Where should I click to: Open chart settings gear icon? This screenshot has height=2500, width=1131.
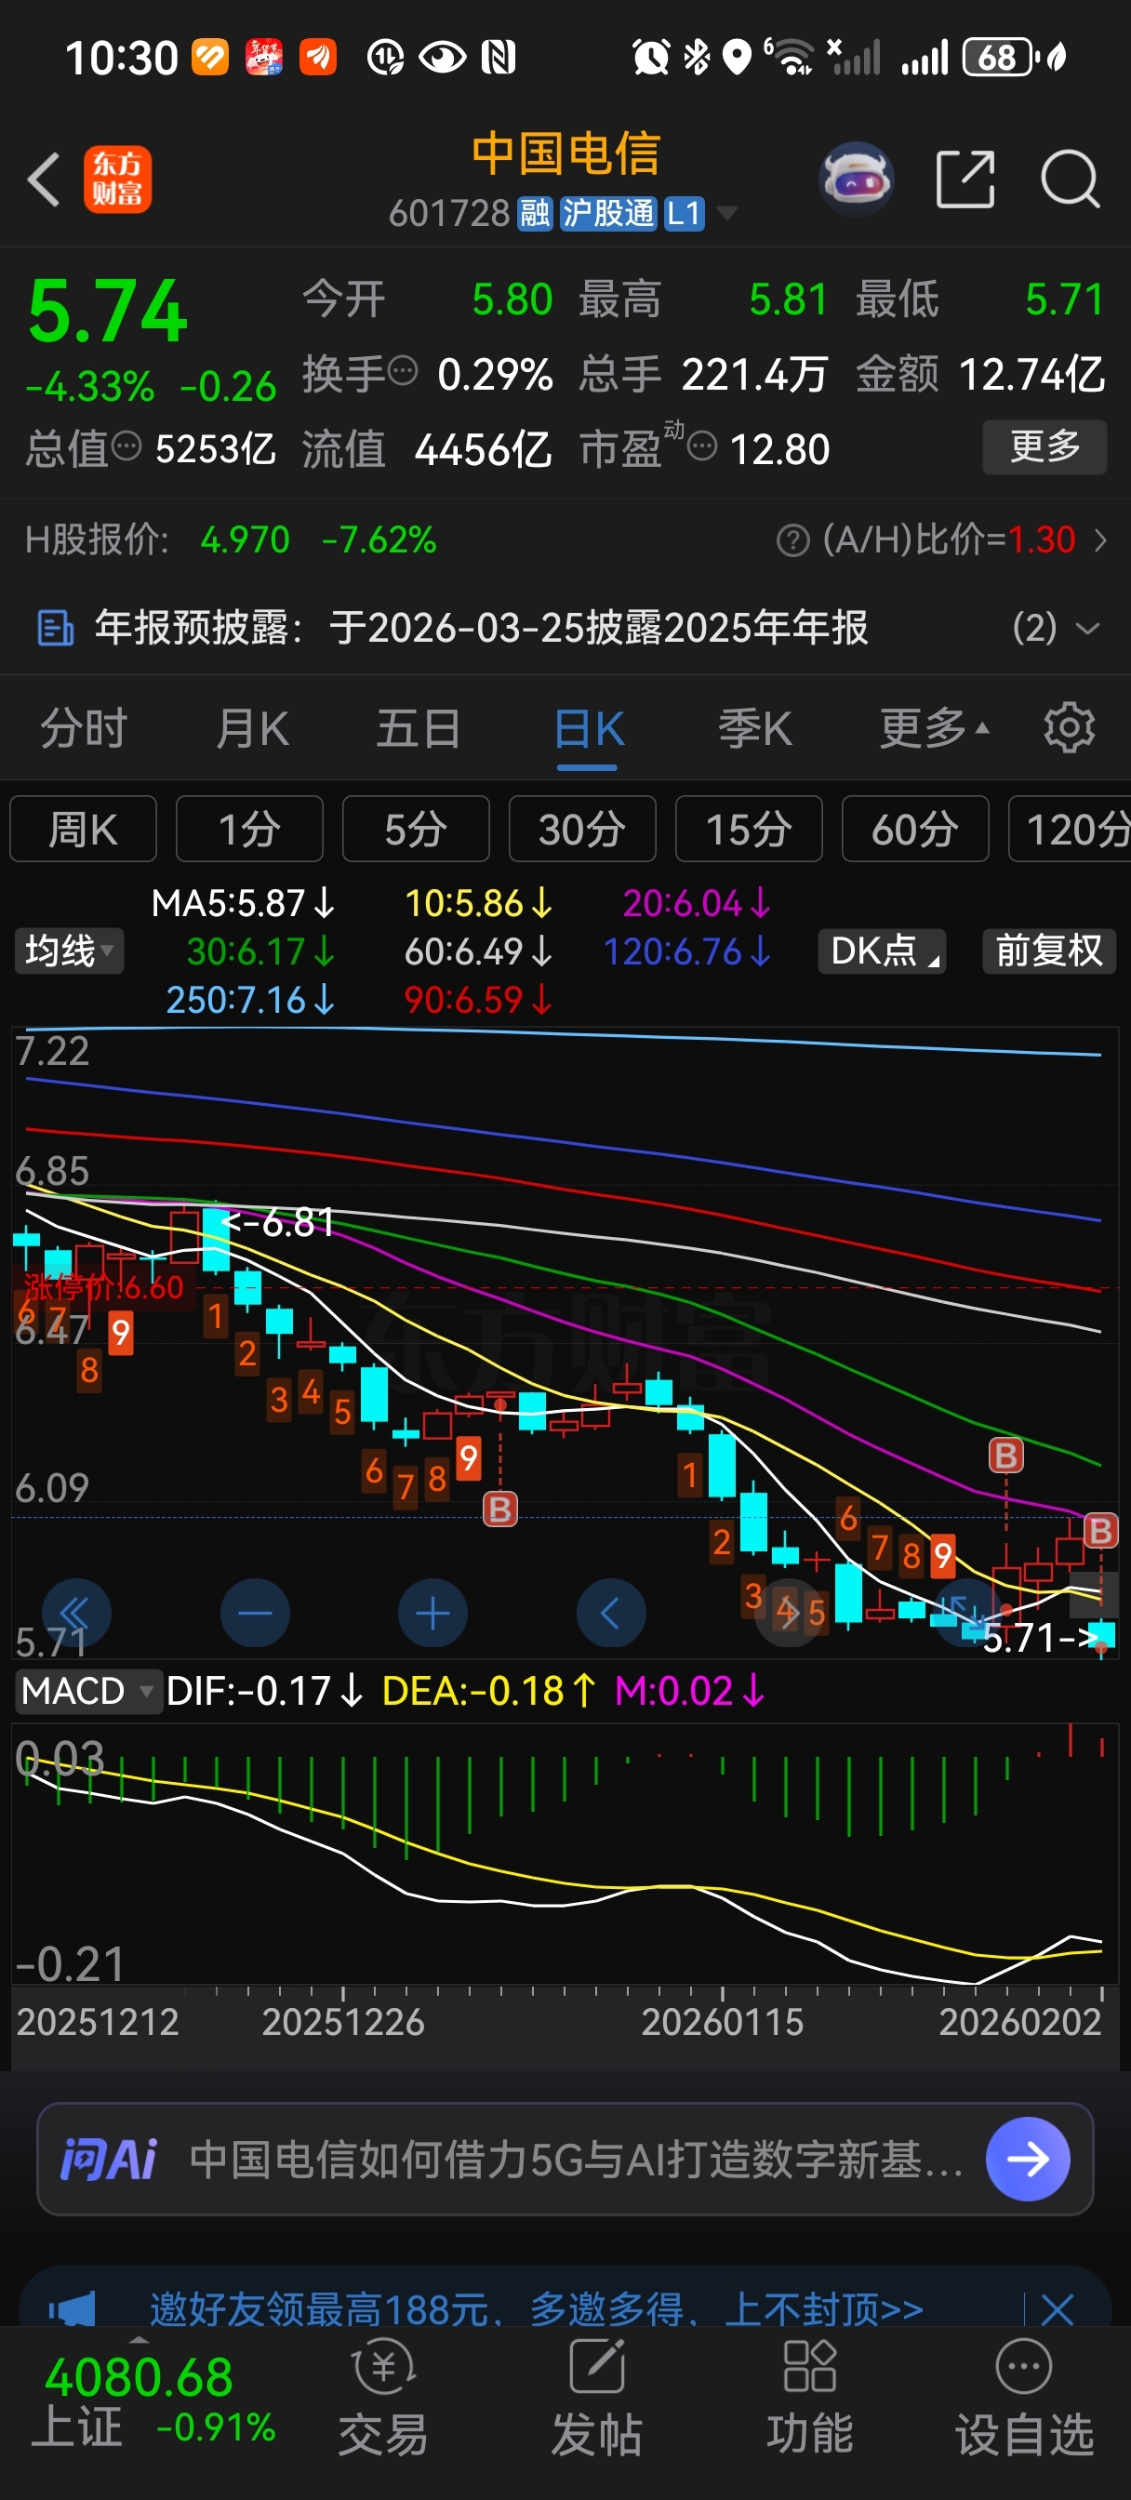click(x=1069, y=728)
